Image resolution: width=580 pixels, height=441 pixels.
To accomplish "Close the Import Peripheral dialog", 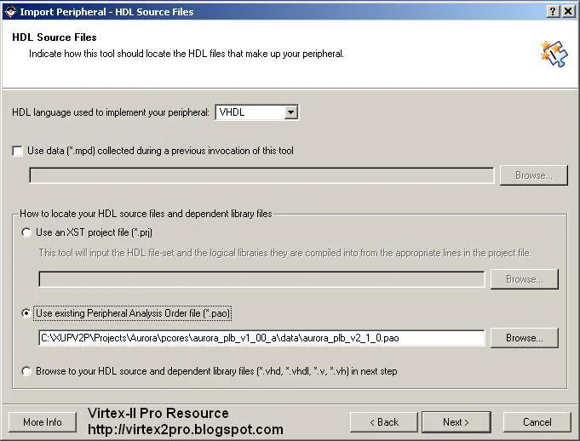I will pyautogui.click(x=568, y=11).
